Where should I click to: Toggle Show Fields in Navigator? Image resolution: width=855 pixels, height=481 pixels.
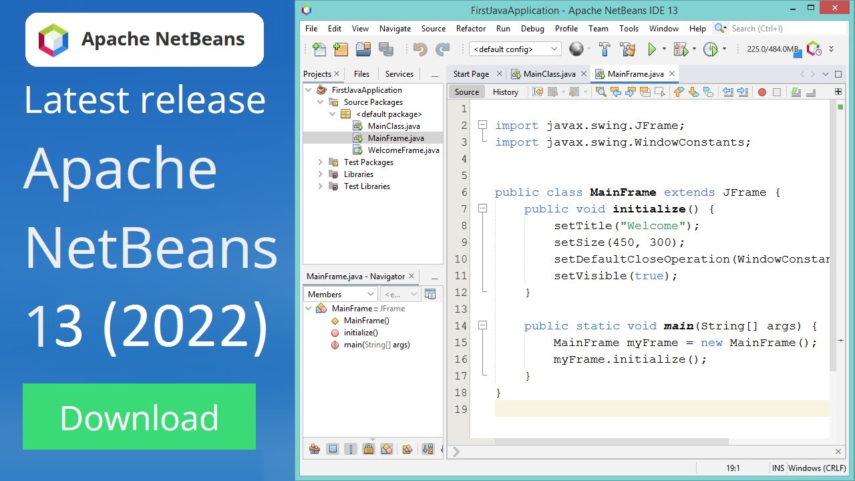coord(333,449)
